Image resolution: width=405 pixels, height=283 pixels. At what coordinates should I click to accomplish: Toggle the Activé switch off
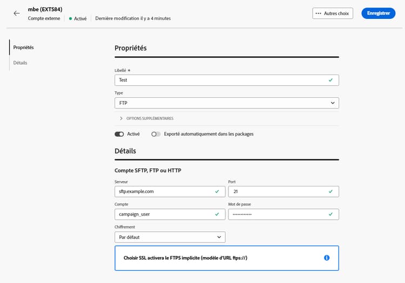(119, 134)
